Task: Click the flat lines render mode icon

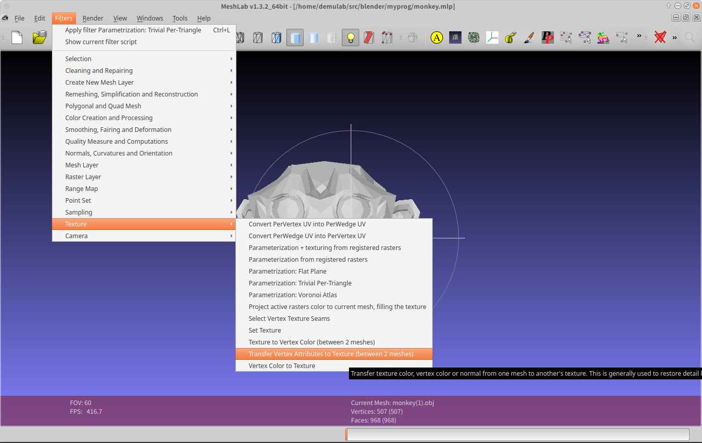Action: coord(276,37)
